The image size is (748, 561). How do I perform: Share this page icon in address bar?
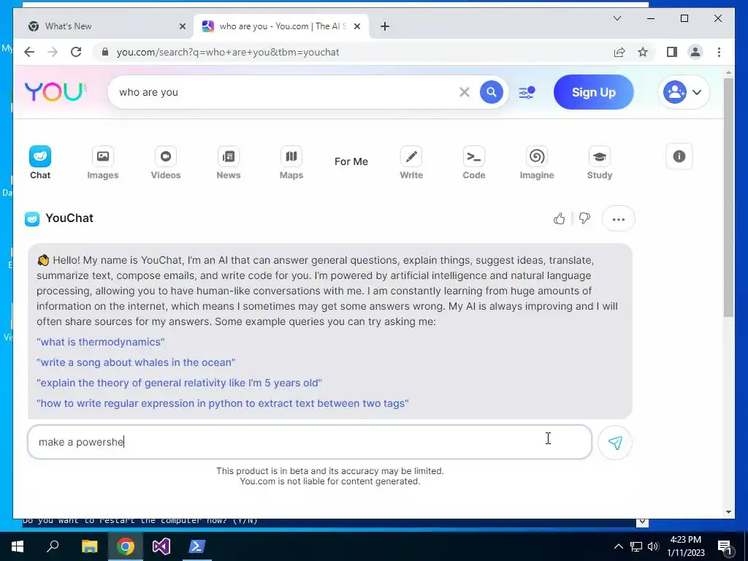(619, 52)
